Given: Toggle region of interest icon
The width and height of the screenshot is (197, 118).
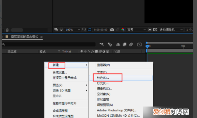Looking at the screenshot, I should 150,29.
